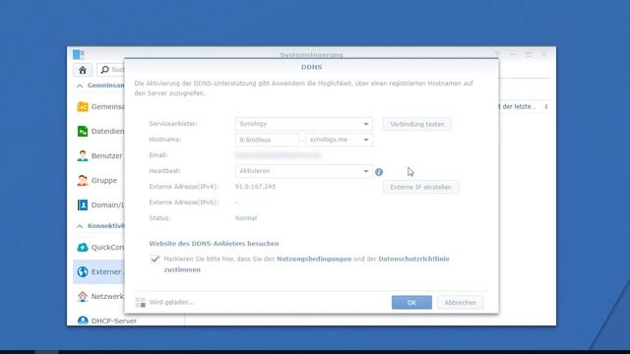Screen dimensions: 630x354
Task: Open Gemeinsamer Ordner folder icon
Action: [83, 106]
